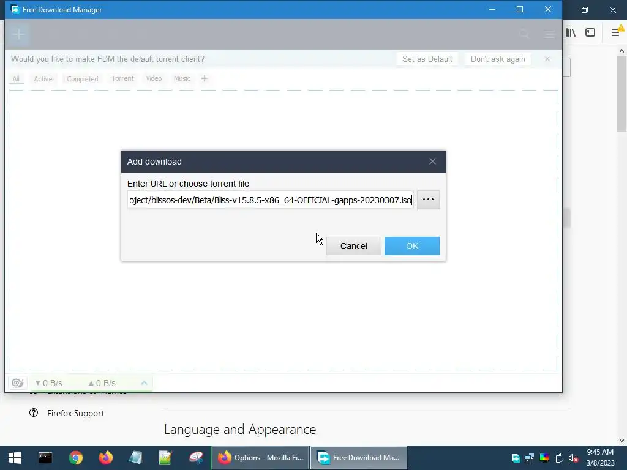Screen dimensions: 627x470
Task: Switch to Free Download Manager taskbar button
Action: [x=359, y=458]
